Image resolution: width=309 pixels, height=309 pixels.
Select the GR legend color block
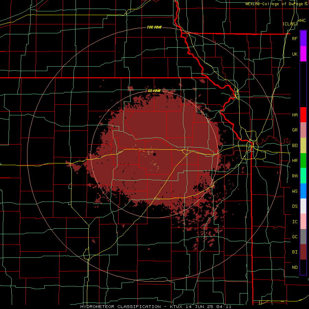tap(303, 130)
